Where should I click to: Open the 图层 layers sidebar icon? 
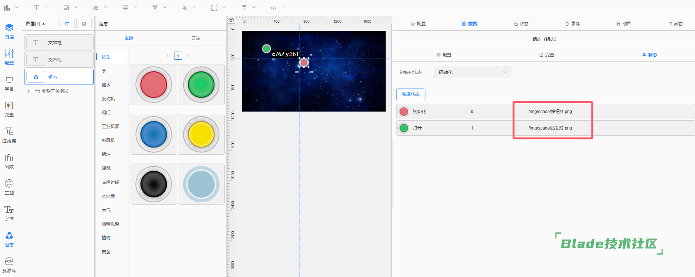(9, 31)
